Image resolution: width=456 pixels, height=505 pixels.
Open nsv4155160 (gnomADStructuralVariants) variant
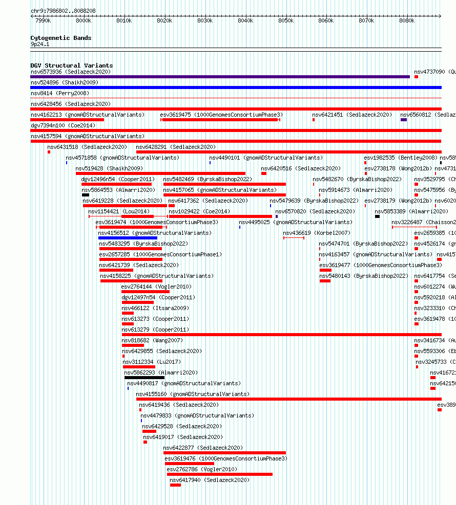(193, 394)
